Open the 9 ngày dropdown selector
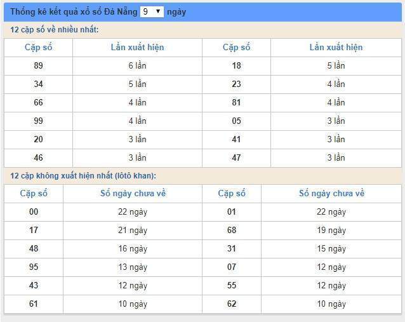 pos(152,11)
